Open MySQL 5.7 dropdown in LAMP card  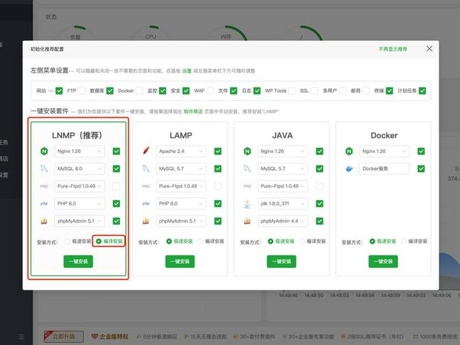[x=181, y=168]
